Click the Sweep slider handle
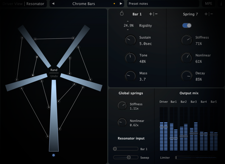 tap(129, 157)
